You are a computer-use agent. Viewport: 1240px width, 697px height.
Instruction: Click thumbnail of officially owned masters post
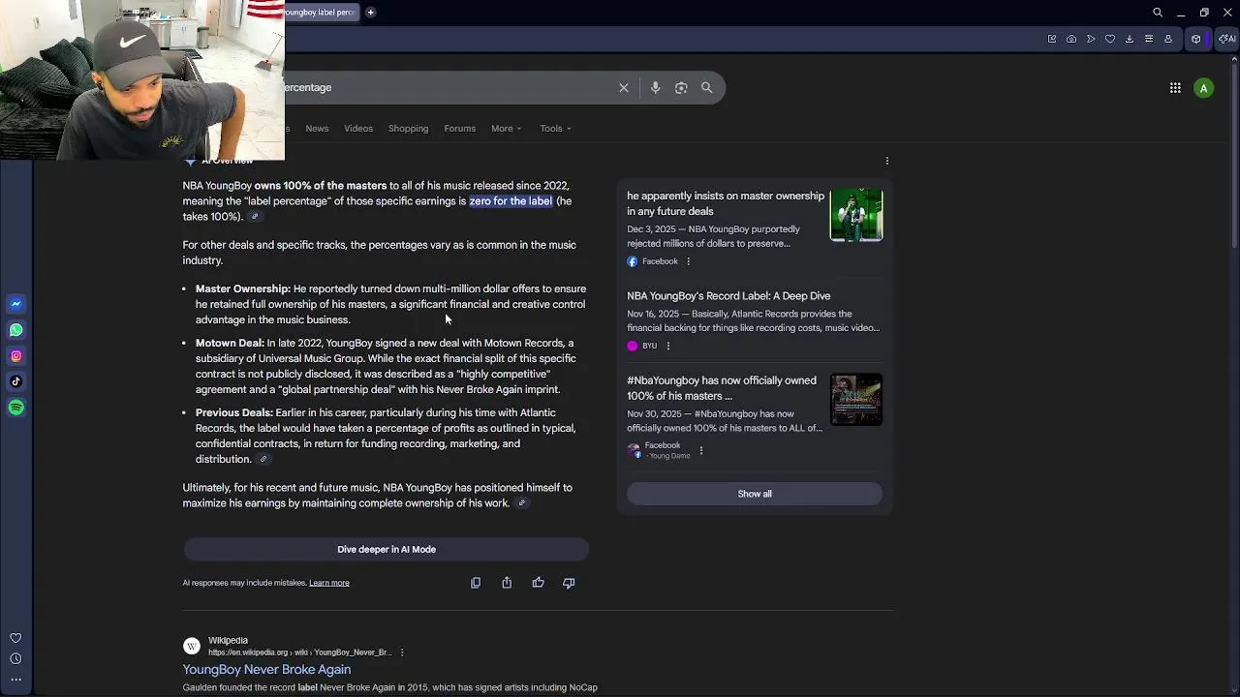pyautogui.click(x=856, y=400)
